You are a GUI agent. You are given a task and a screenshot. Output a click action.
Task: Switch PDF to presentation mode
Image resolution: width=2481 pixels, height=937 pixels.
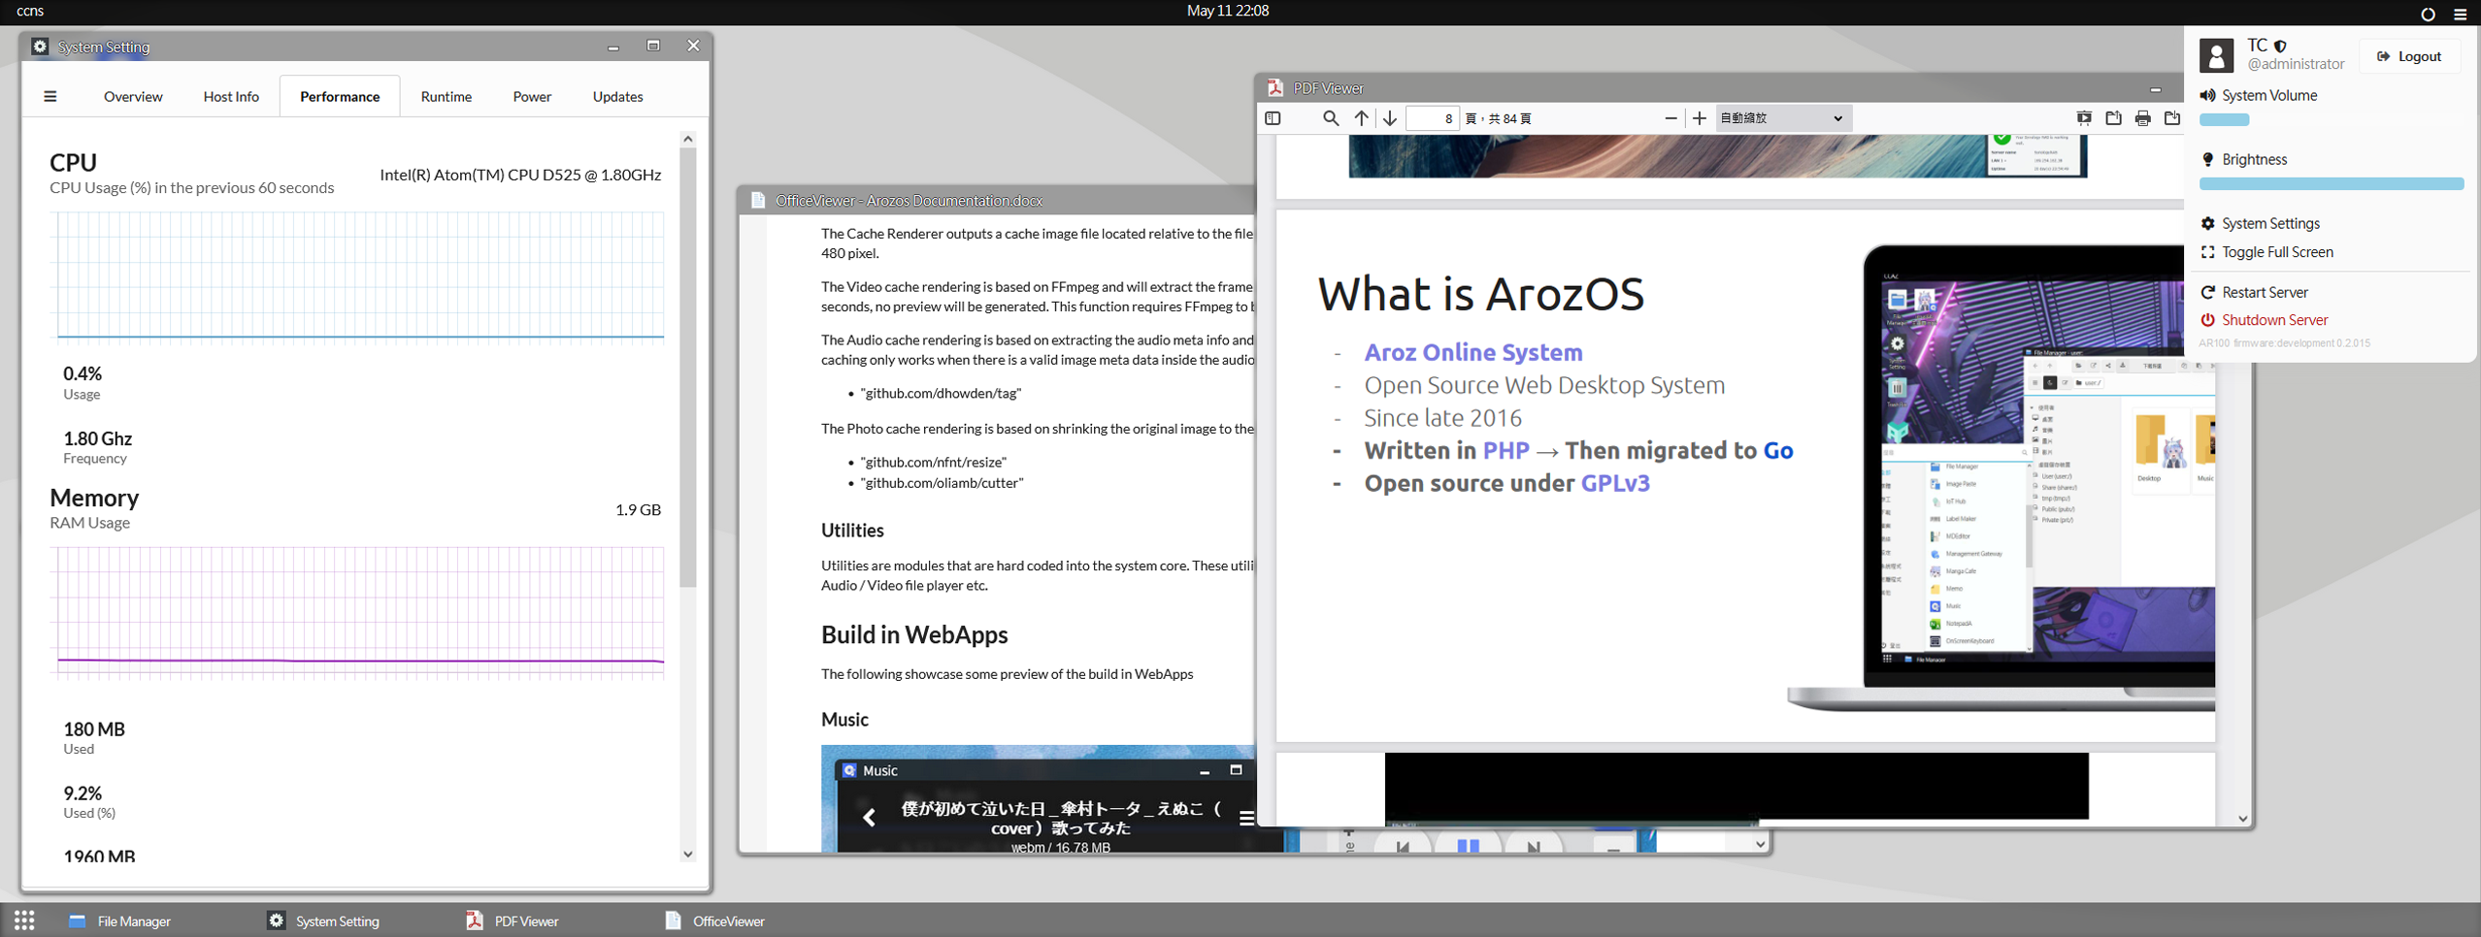pos(2084,118)
